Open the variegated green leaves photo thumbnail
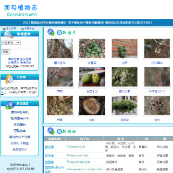The height and width of the screenshot is (173, 173). point(124,77)
